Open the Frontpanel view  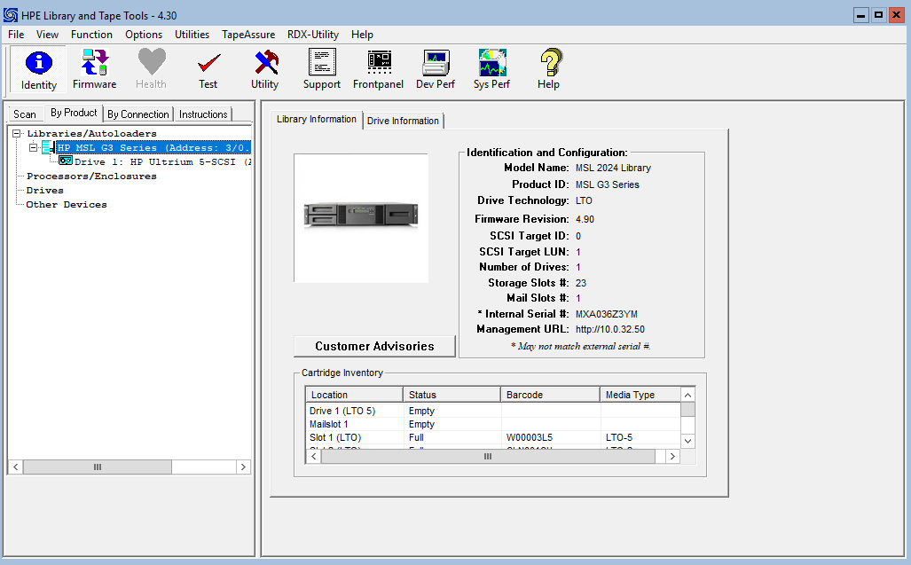(x=378, y=70)
